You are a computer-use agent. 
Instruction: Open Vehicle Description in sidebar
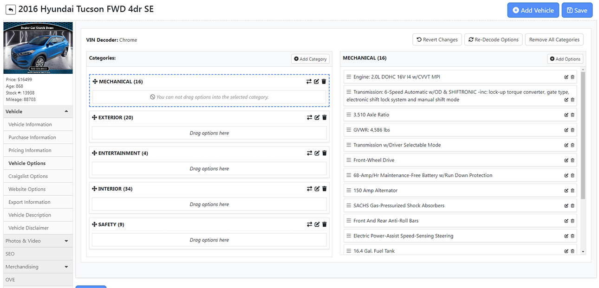[30, 215]
